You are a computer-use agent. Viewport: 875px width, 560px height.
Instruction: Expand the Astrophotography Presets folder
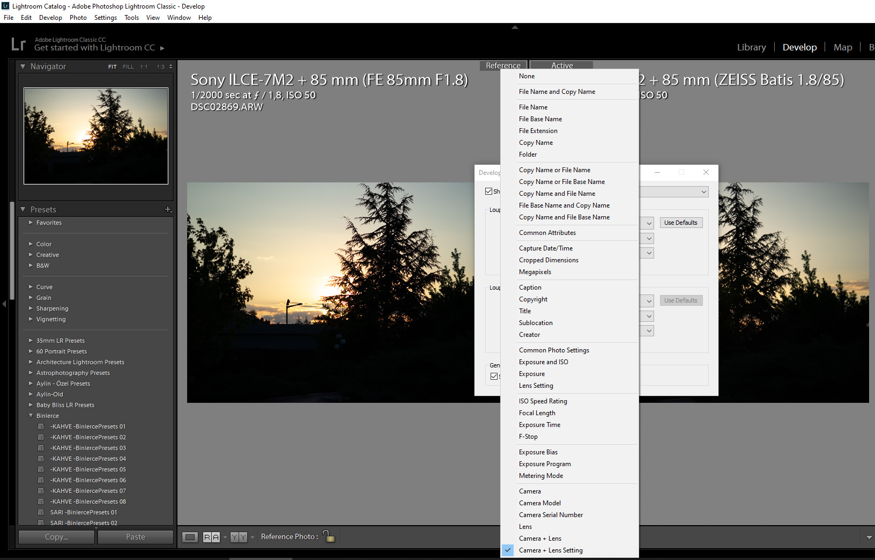[x=31, y=372]
